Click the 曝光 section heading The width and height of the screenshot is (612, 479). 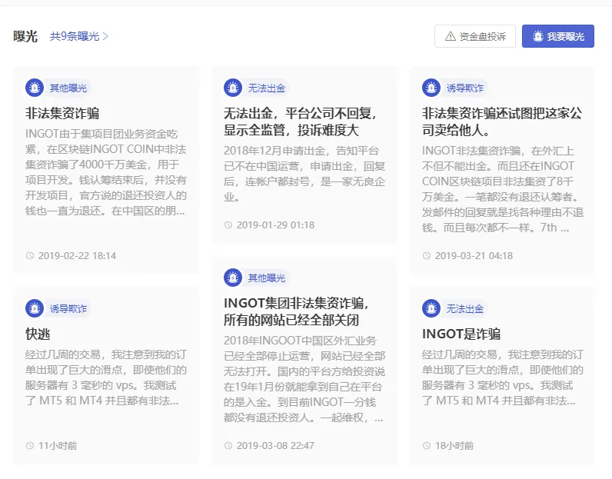(x=25, y=36)
